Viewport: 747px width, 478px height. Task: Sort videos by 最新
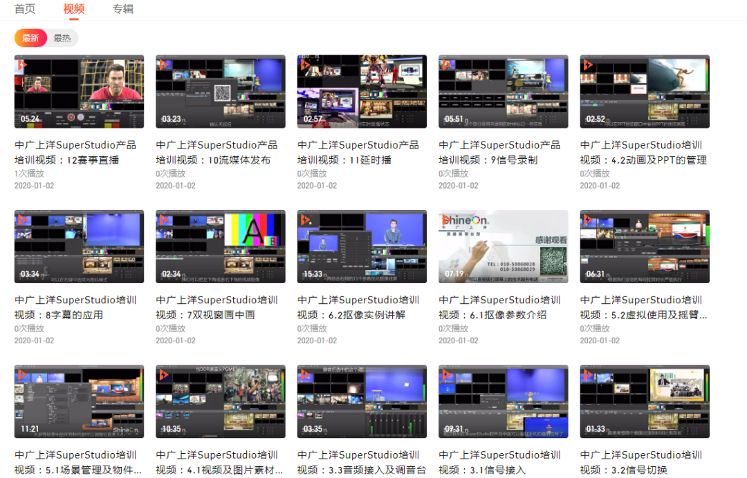[30, 38]
